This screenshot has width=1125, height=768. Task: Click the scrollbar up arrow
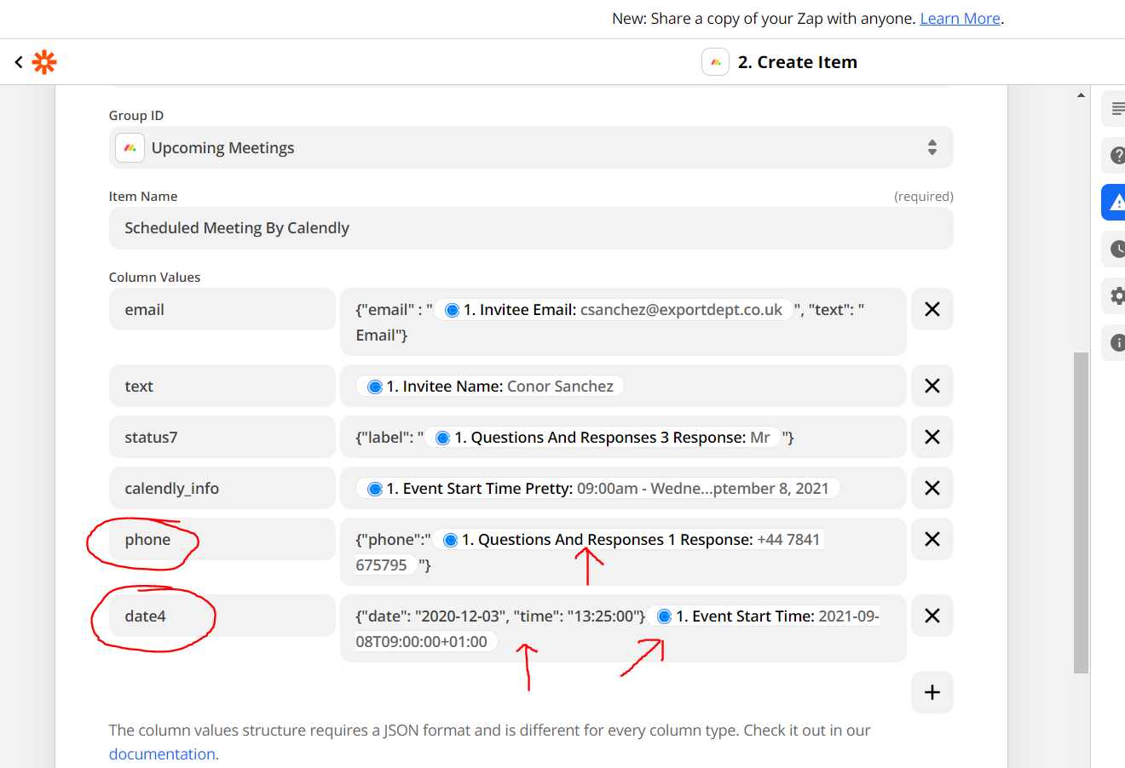tap(1081, 95)
